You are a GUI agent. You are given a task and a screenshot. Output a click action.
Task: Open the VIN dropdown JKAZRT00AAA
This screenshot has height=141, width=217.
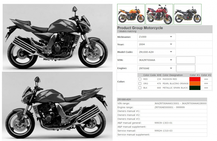[157, 60]
